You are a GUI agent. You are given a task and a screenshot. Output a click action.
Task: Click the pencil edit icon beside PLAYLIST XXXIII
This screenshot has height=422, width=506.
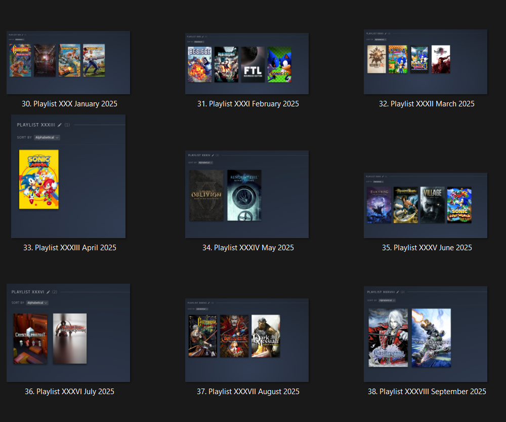click(60, 125)
